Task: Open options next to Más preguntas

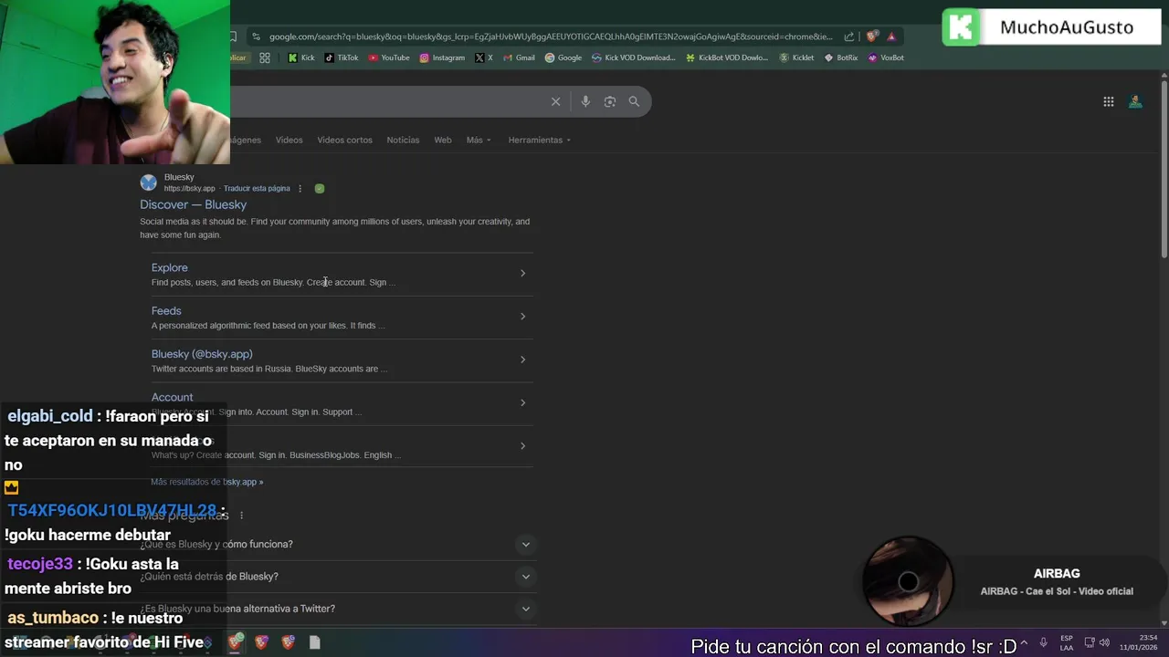Action: tap(241, 516)
